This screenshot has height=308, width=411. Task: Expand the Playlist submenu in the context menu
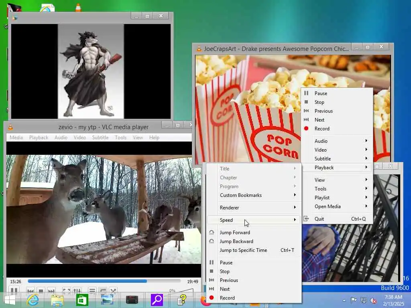337,197
